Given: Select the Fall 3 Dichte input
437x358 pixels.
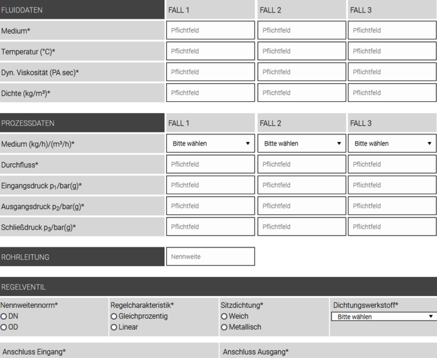Looking at the screenshot, I should click(392, 92).
